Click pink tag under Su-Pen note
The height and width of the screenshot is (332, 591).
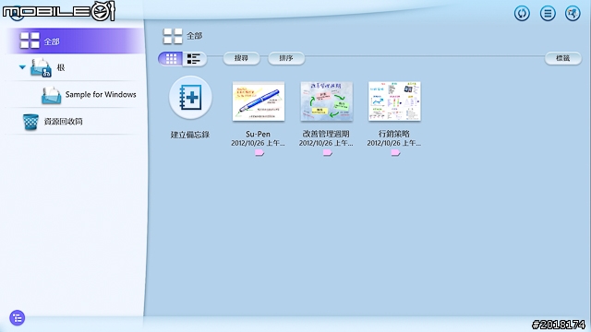pyautogui.click(x=259, y=152)
